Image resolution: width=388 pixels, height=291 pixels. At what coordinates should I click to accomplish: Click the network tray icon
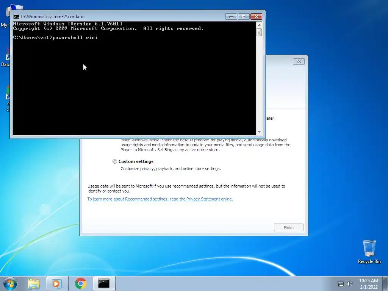coord(341,283)
